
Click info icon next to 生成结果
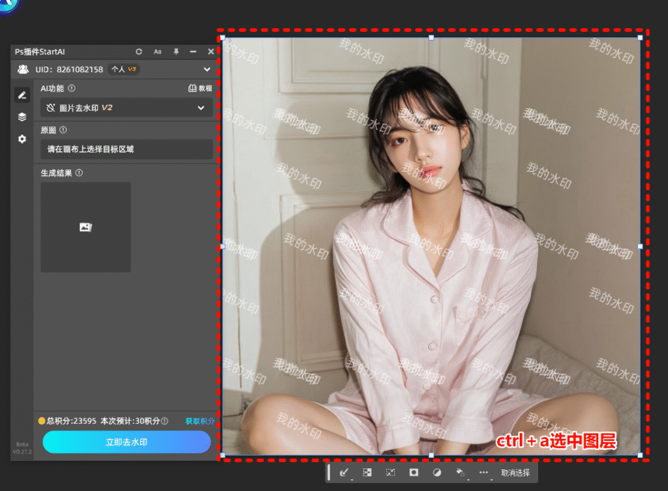click(x=79, y=173)
